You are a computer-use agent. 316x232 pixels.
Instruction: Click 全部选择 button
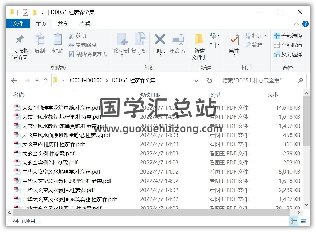click(288, 36)
